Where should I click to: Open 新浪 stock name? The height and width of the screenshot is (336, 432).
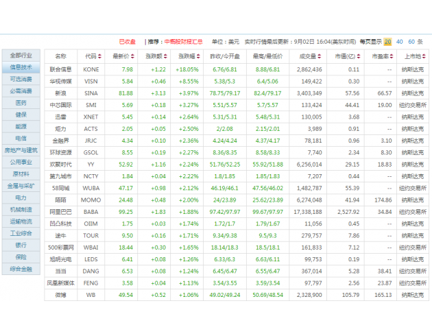click(60, 93)
